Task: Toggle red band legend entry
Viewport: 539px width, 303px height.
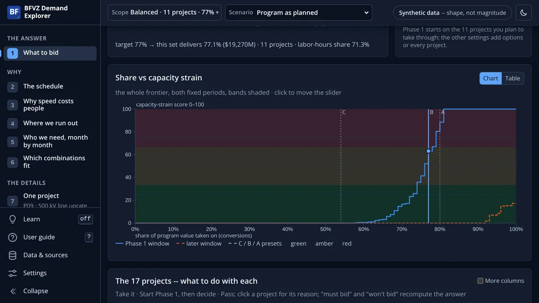Action: click(347, 244)
